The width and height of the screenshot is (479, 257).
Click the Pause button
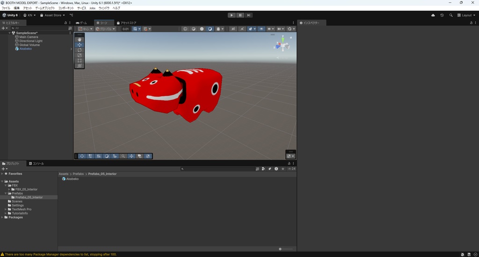[240, 15]
